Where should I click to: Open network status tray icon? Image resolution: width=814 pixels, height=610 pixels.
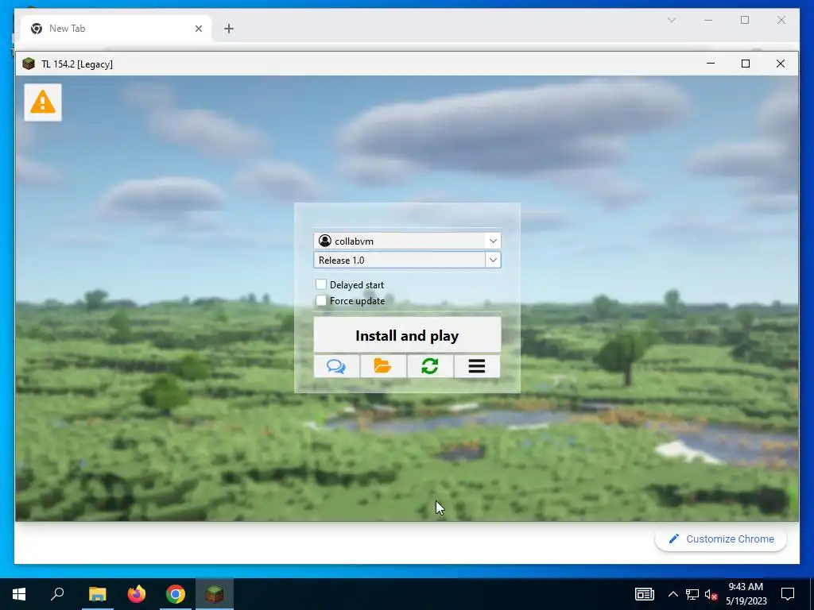[692, 594]
